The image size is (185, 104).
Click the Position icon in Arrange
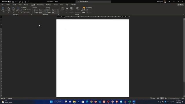click(x=62, y=10)
